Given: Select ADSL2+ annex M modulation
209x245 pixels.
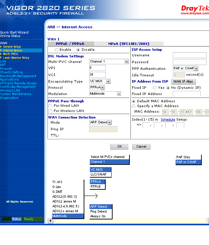Looking at the screenshot, I should tap(67, 211).
